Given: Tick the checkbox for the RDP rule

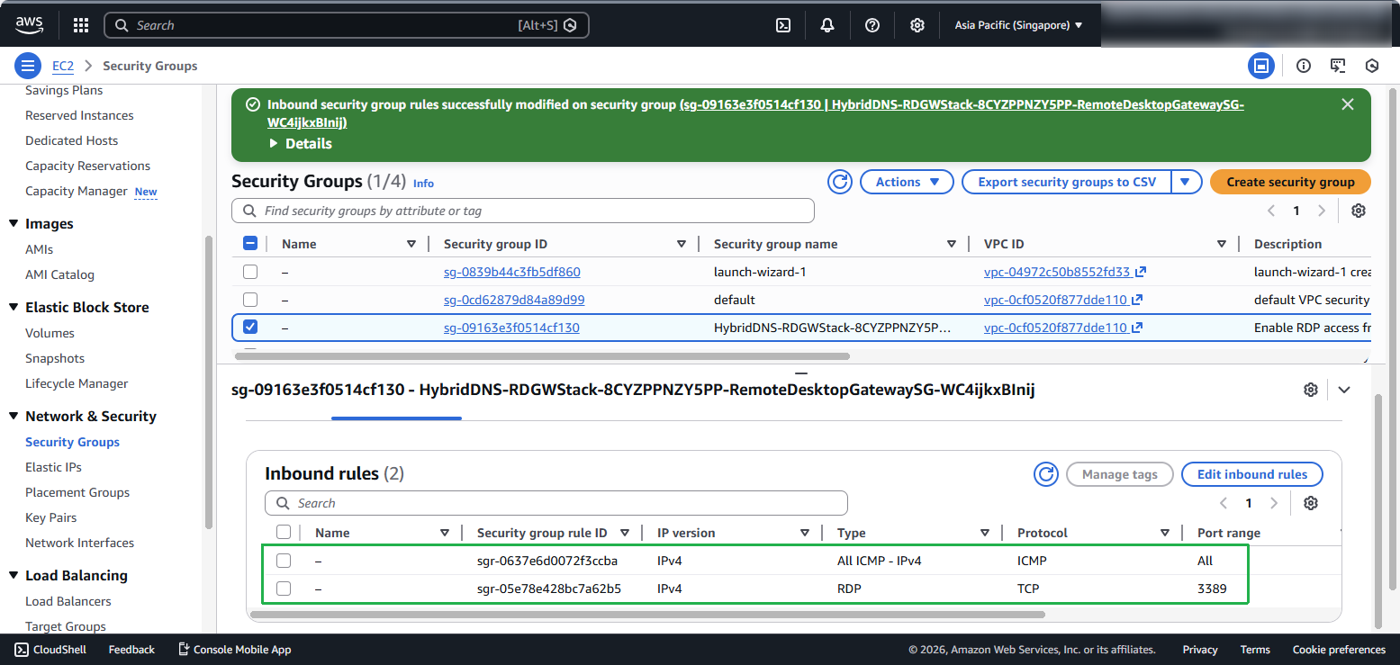Looking at the screenshot, I should click(284, 589).
